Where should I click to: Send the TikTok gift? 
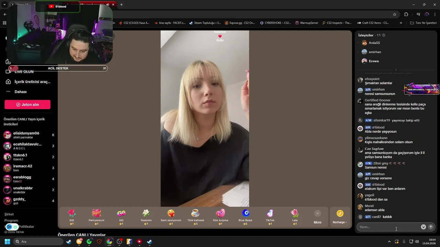[x=270, y=217]
